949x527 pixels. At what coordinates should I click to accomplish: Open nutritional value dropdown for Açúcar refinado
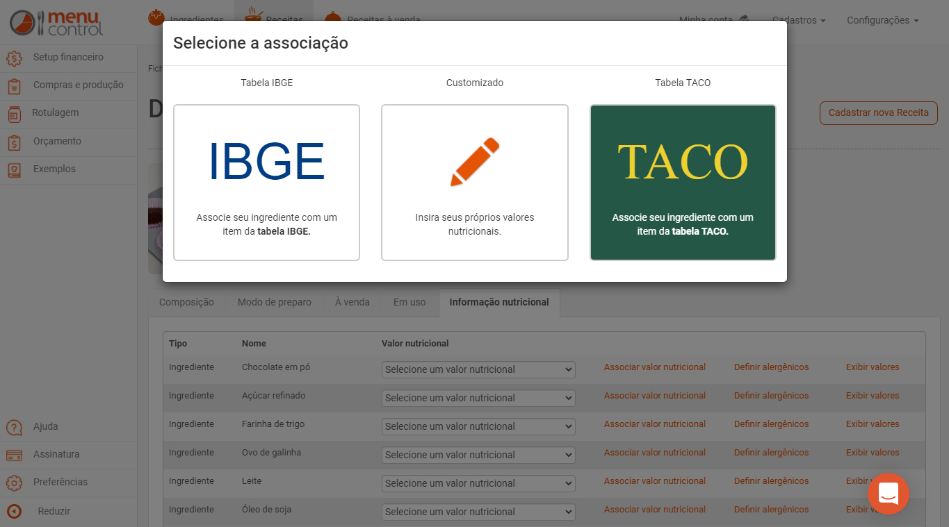(x=478, y=398)
